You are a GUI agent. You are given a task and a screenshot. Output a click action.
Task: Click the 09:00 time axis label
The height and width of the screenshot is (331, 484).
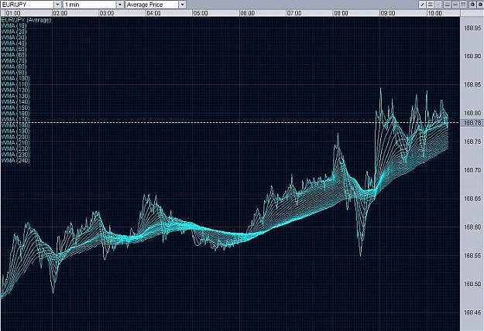pos(388,13)
